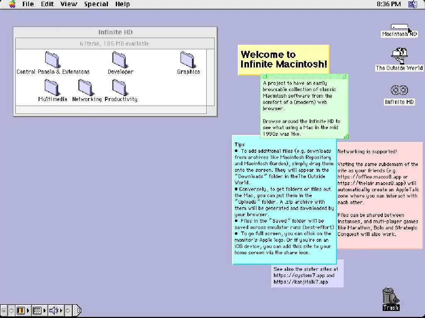Screen dimensions: 425x318
Task: Click the Infinite HD window title bar
Action: pos(115,32)
